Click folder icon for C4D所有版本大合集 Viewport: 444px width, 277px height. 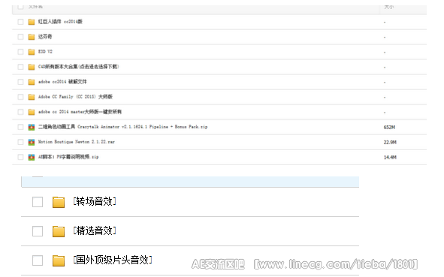tap(32, 67)
